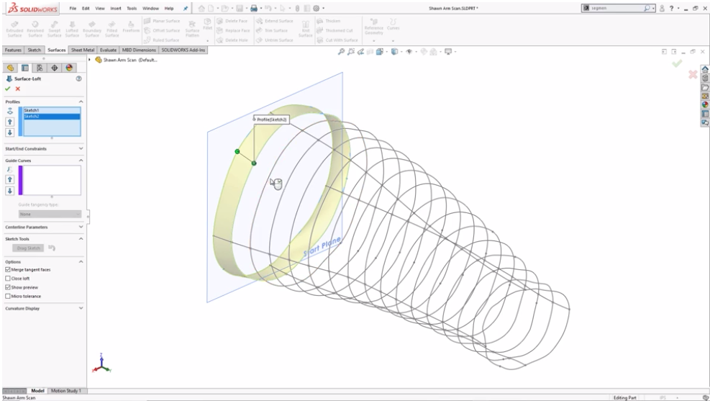Open Design Library icon in task pane
The height and width of the screenshot is (401, 710).
(x=705, y=78)
